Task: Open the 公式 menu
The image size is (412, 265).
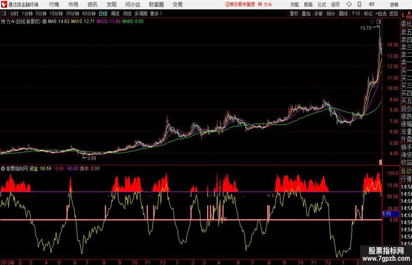Action: [x=322, y=4]
